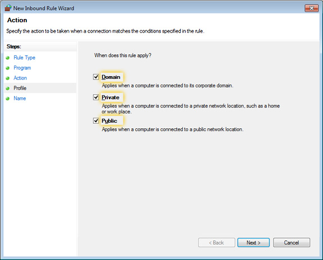Uncheck the Domain profile checkbox
This screenshot has width=323, height=260.
[96, 77]
